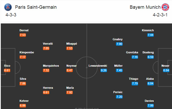Open the Bayern Munich team link
This screenshot has width=172, height=109.
click(x=145, y=7)
